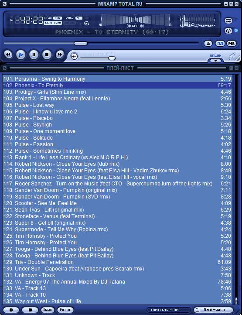Click the blue play button
242x315 pixels.
[21, 55]
